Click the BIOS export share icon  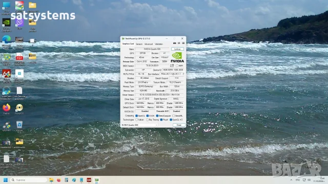click(172, 65)
